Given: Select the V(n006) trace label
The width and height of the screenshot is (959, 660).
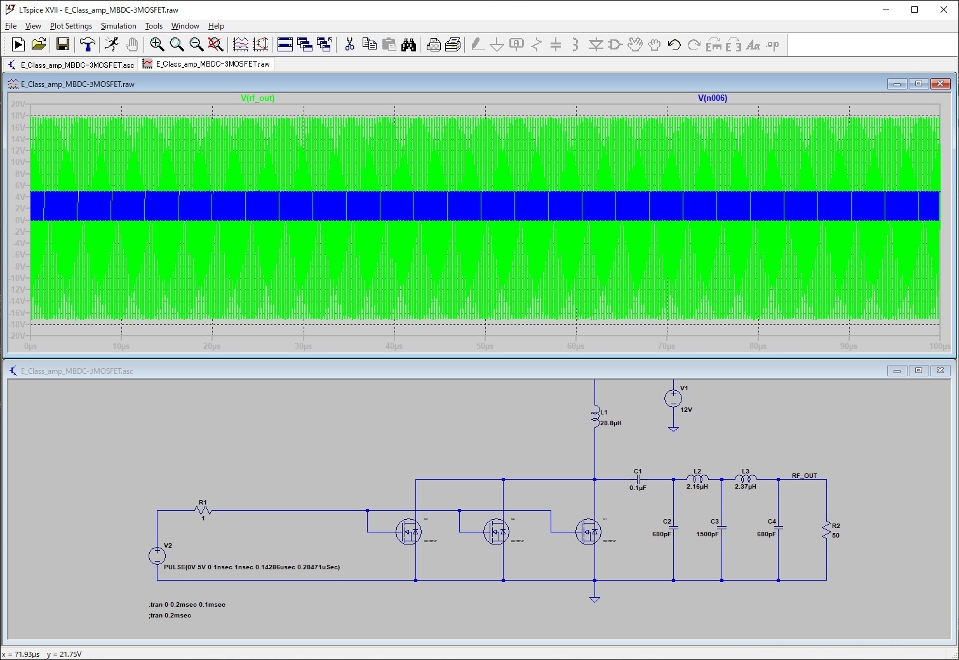Looking at the screenshot, I should [712, 98].
